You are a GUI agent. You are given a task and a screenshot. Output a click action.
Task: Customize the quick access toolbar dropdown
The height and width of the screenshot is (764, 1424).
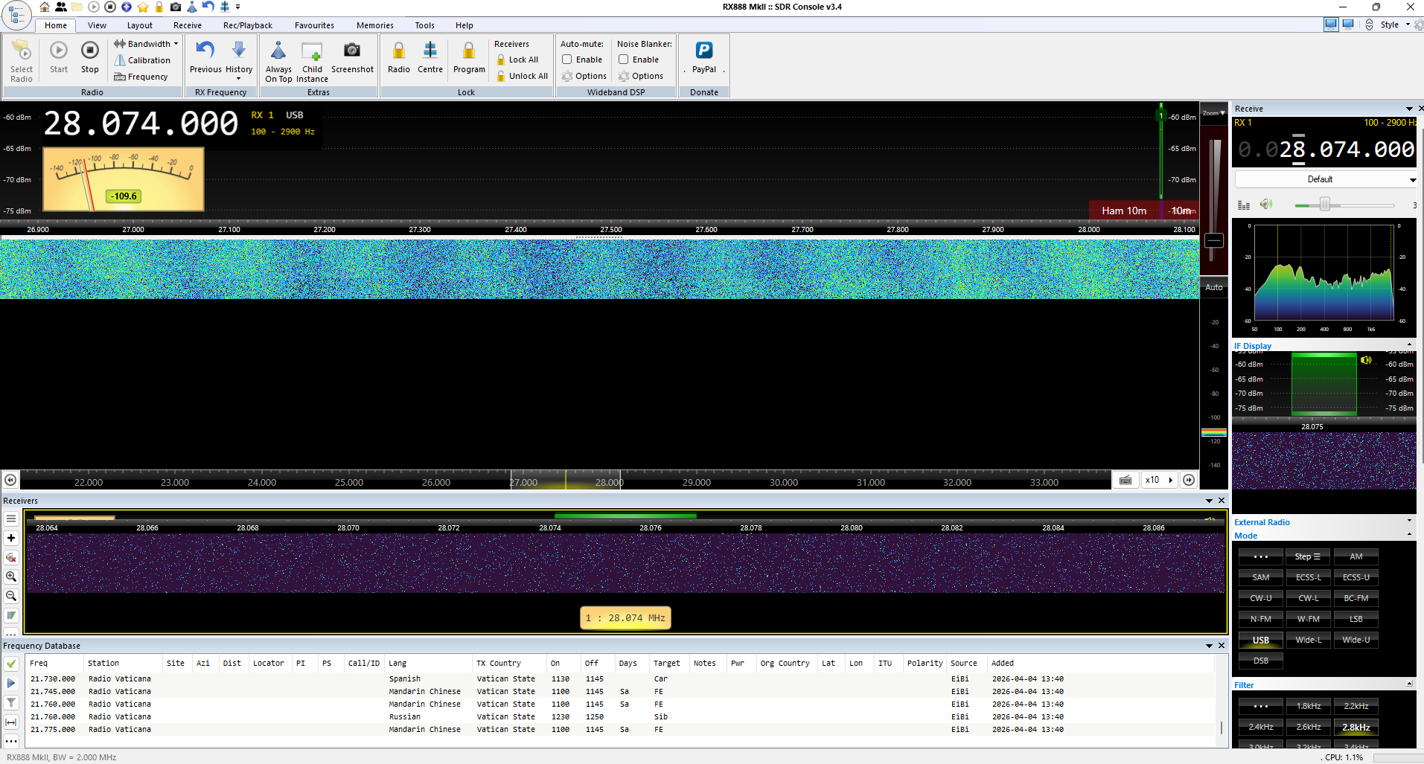pyautogui.click(x=238, y=7)
